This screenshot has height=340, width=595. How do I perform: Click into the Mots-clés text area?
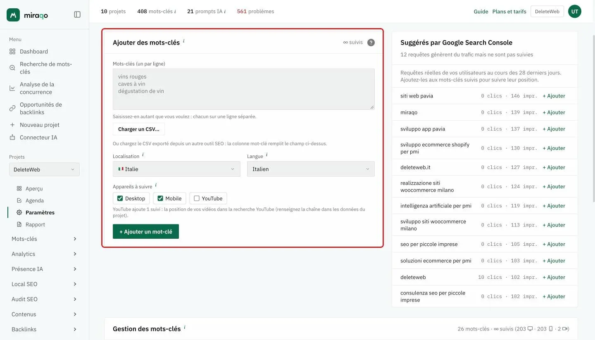[x=244, y=89]
